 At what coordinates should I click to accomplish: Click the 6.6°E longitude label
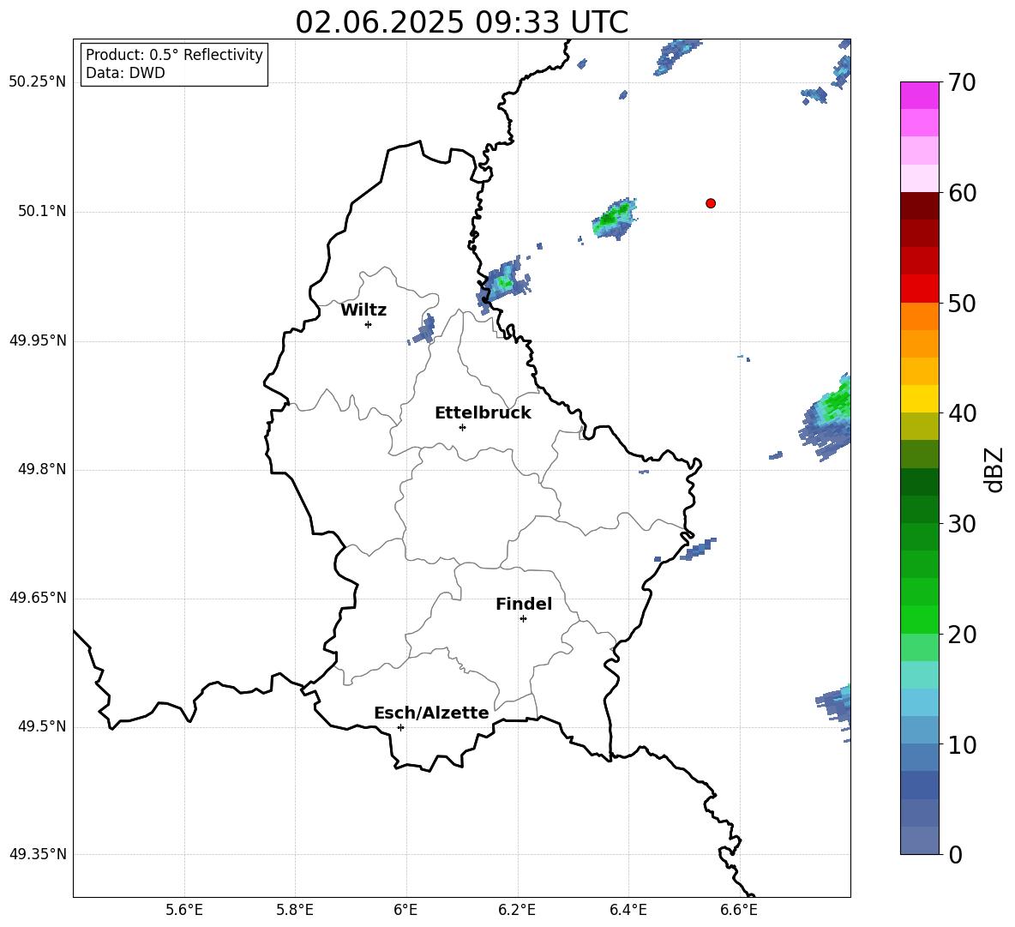tap(739, 910)
